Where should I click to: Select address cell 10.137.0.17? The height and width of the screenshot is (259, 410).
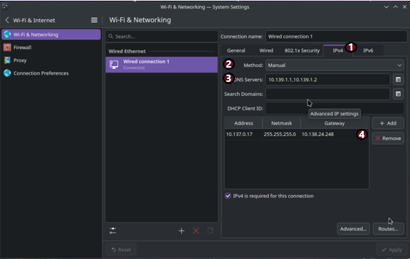click(x=243, y=134)
